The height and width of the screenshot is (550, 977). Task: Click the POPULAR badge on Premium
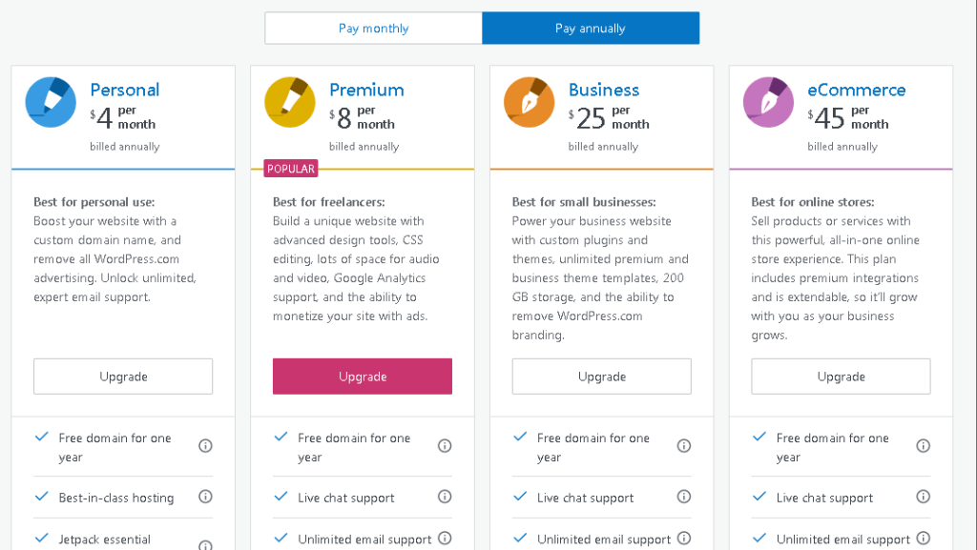[290, 169]
